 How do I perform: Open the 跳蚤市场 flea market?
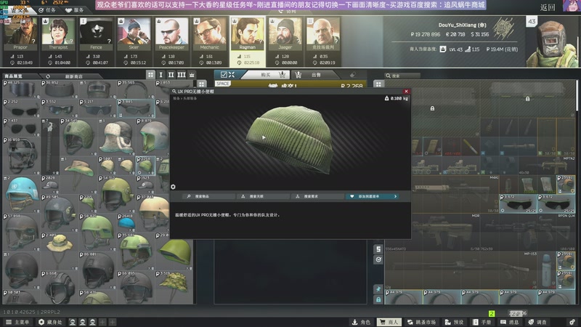pyautogui.click(x=422, y=322)
